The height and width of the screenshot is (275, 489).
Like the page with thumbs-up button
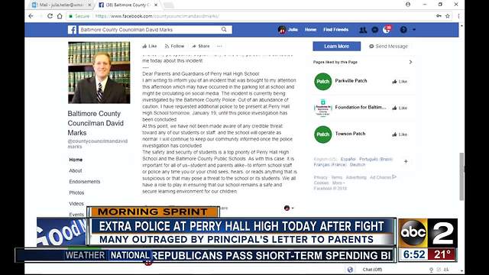(150, 46)
